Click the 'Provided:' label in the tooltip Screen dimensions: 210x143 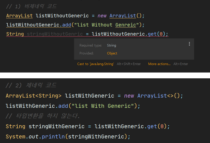(x=86, y=53)
